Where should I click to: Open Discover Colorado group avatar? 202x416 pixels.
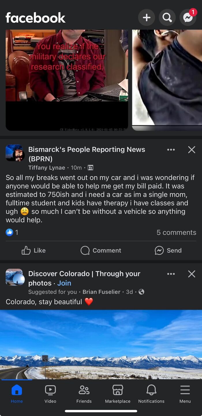(14, 277)
